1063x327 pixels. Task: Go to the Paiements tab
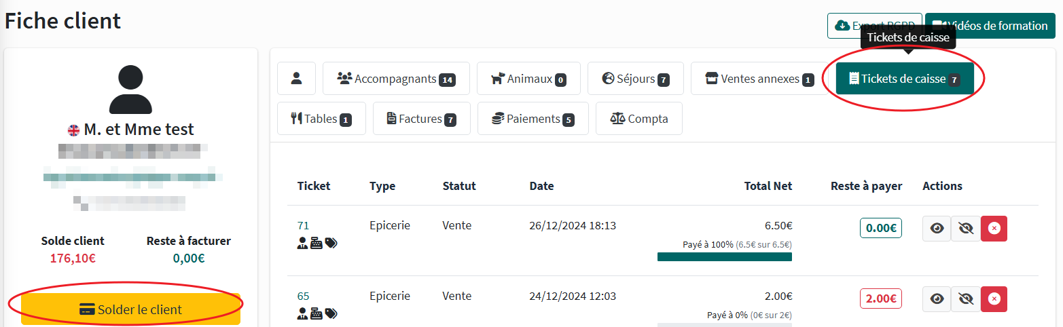click(x=533, y=119)
